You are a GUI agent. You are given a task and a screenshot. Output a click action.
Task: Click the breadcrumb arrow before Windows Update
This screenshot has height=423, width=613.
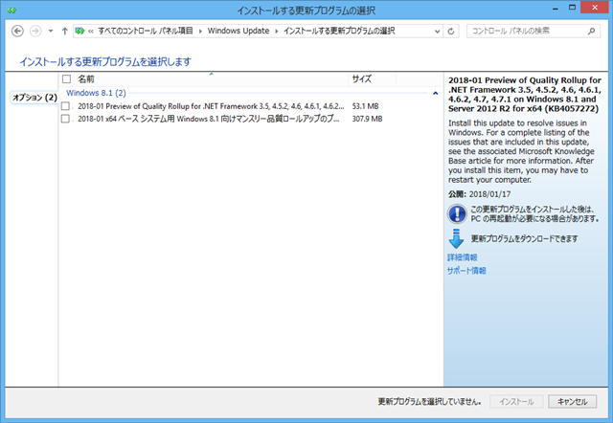(200, 31)
